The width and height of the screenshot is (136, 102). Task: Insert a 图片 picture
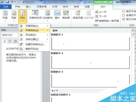click(x=57, y=15)
